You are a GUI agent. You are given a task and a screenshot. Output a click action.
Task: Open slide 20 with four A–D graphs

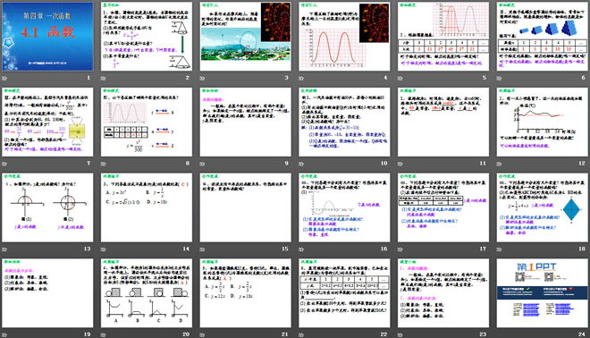147,292
